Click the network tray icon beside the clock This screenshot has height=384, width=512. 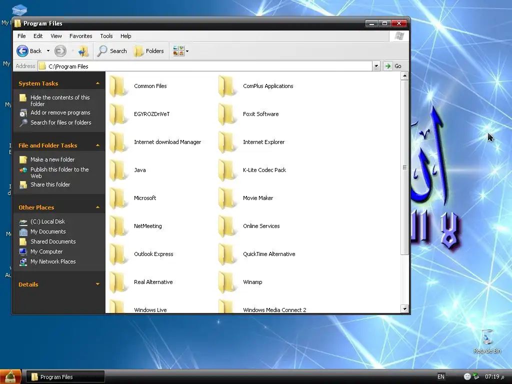point(476,376)
